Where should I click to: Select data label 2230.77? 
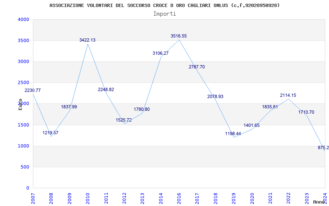tap(32, 90)
